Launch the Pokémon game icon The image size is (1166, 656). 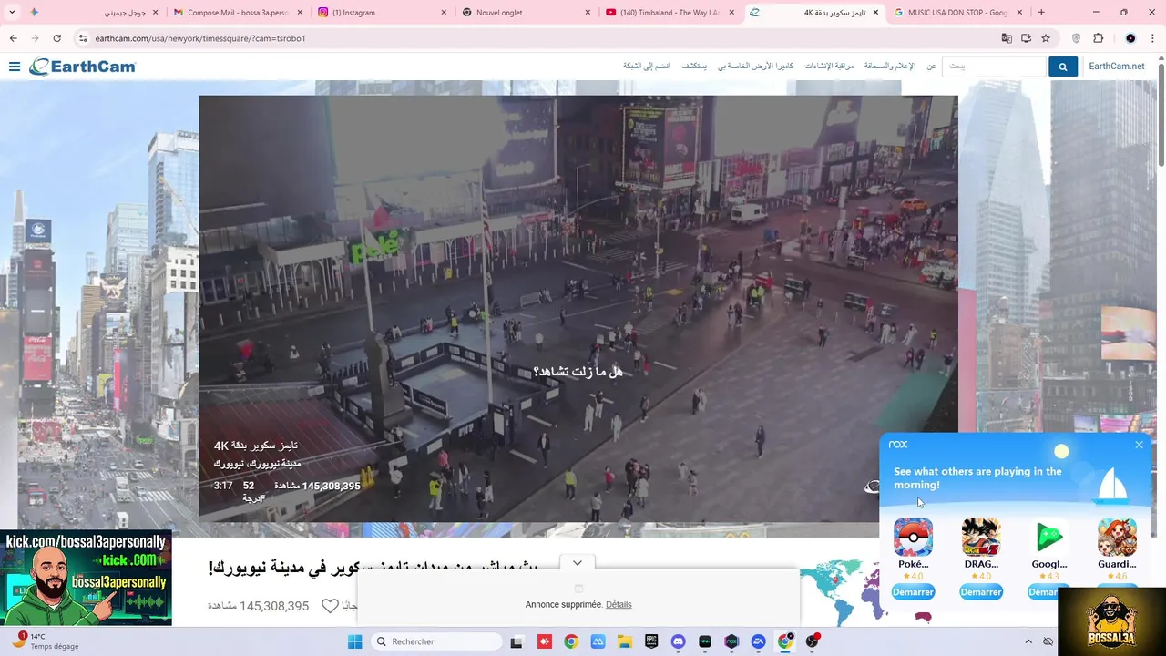click(x=913, y=537)
